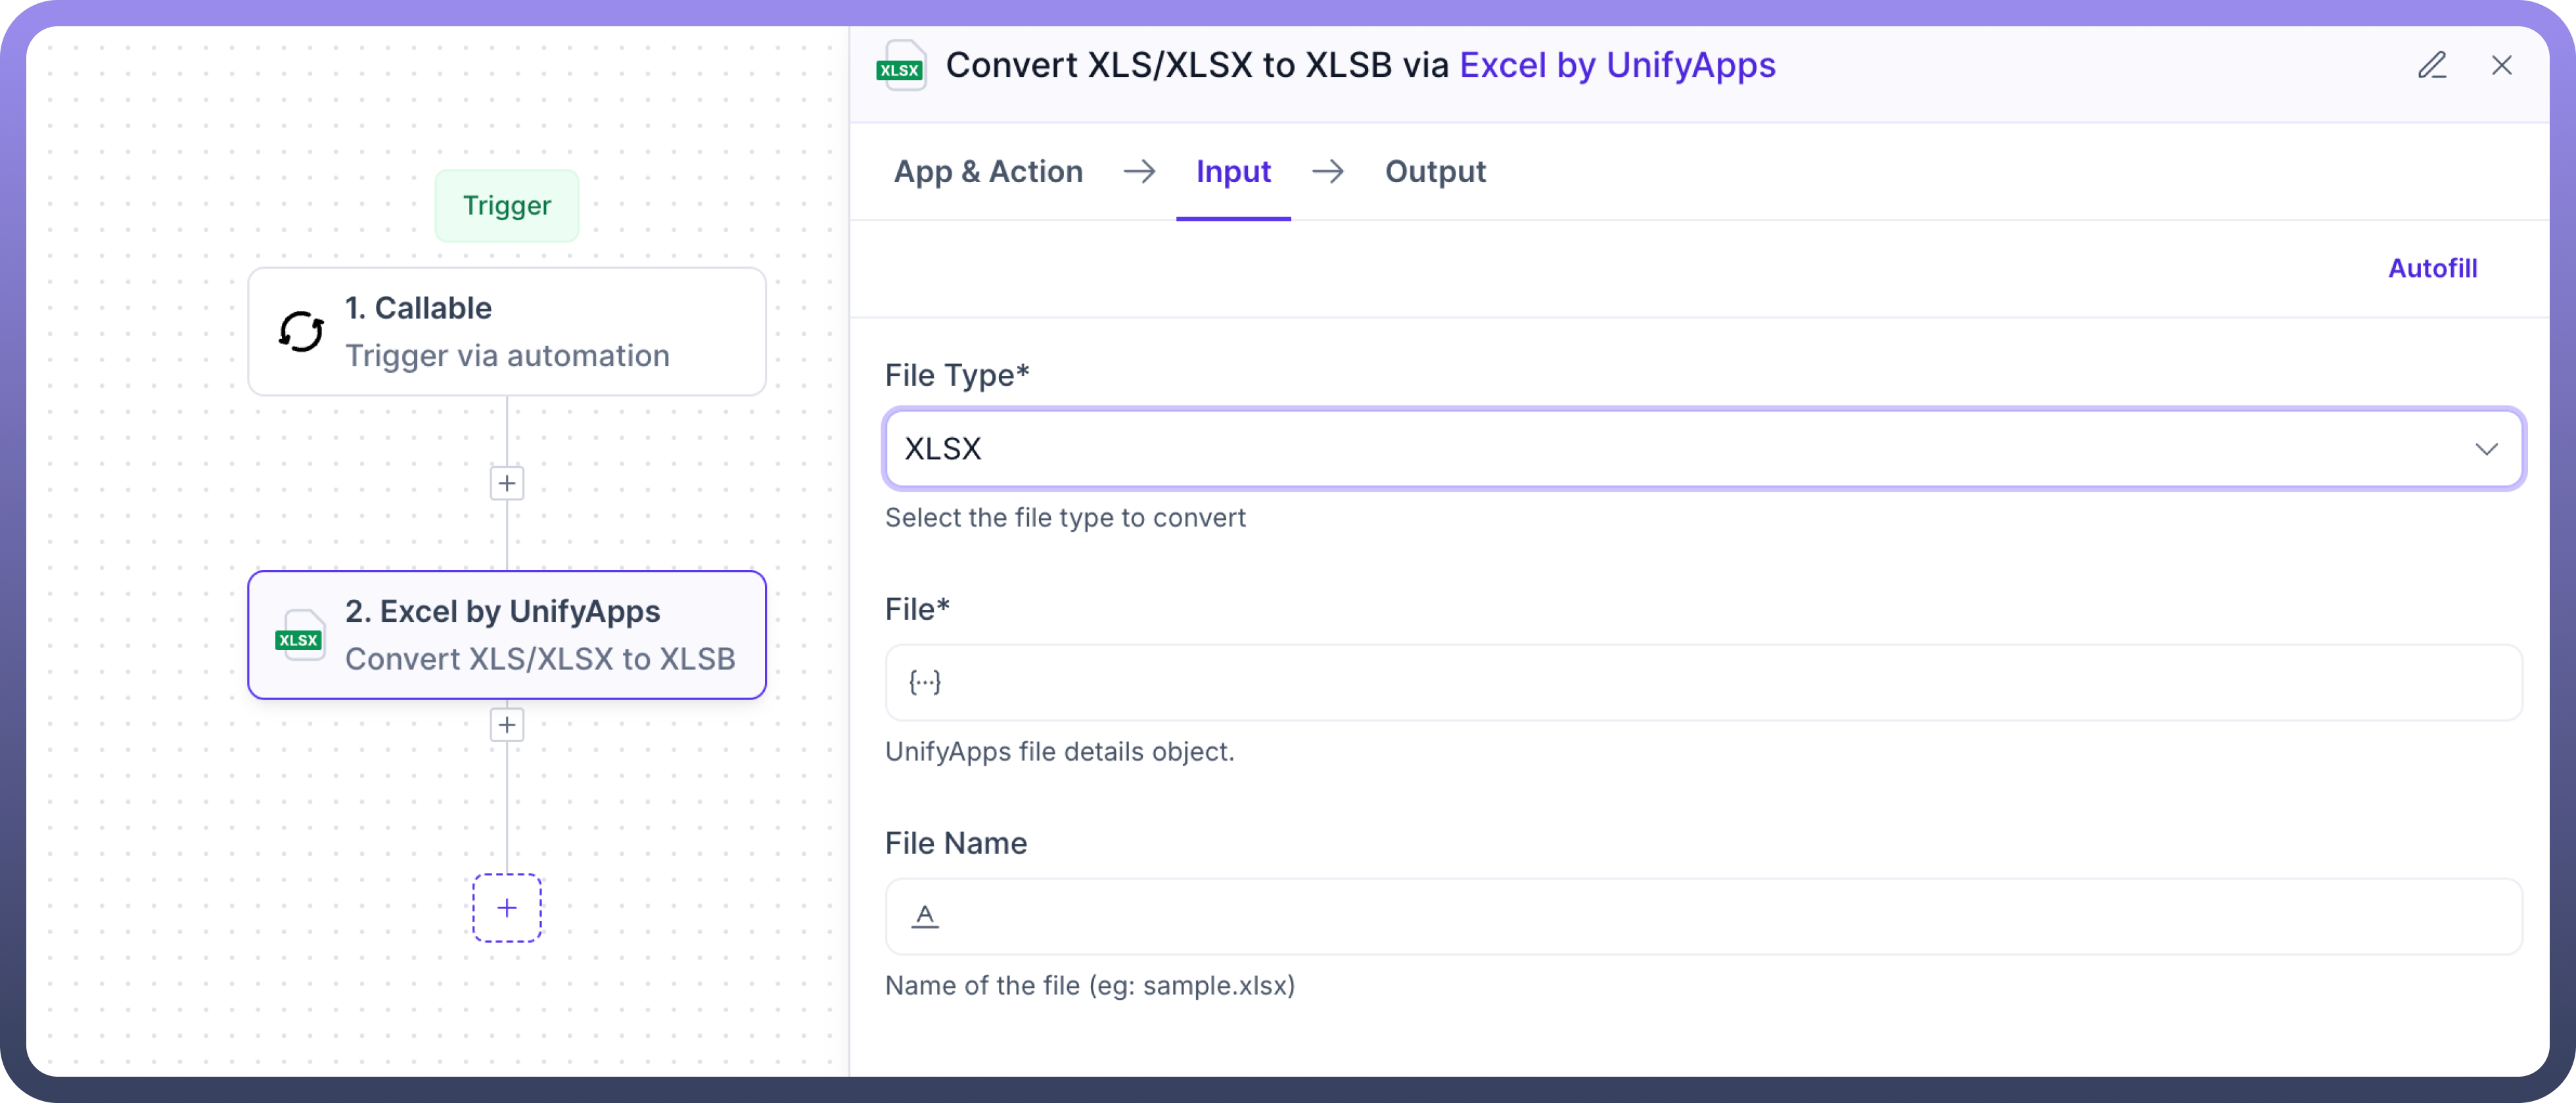Viewport: 2576px width, 1103px height.
Task: Click the pencil edit icon in header
Action: point(2432,66)
